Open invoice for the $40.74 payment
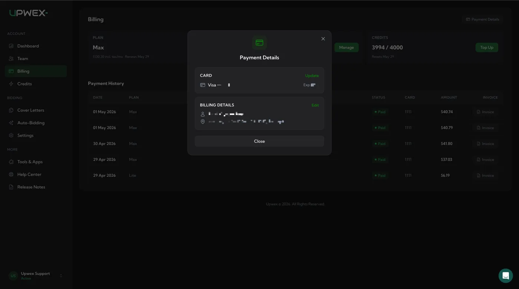Image resolution: width=519 pixels, height=289 pixels. click(x=485, y=112)
